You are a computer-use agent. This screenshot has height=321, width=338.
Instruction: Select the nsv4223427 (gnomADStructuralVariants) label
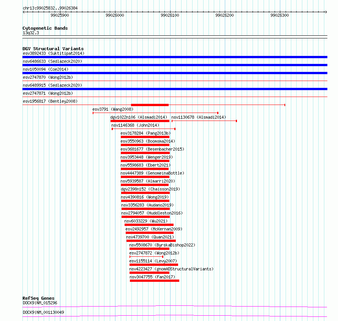[x=171, y=269]
